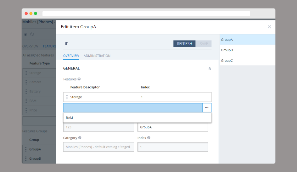Click the Index field showing 1
This screenshot has width=297, height=172.
pyautogui.click(x=172, y=147)
